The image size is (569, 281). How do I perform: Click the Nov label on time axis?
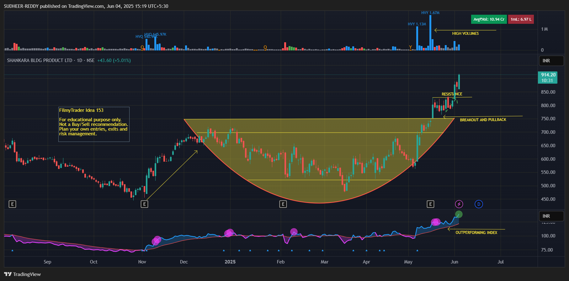point(142,262)
